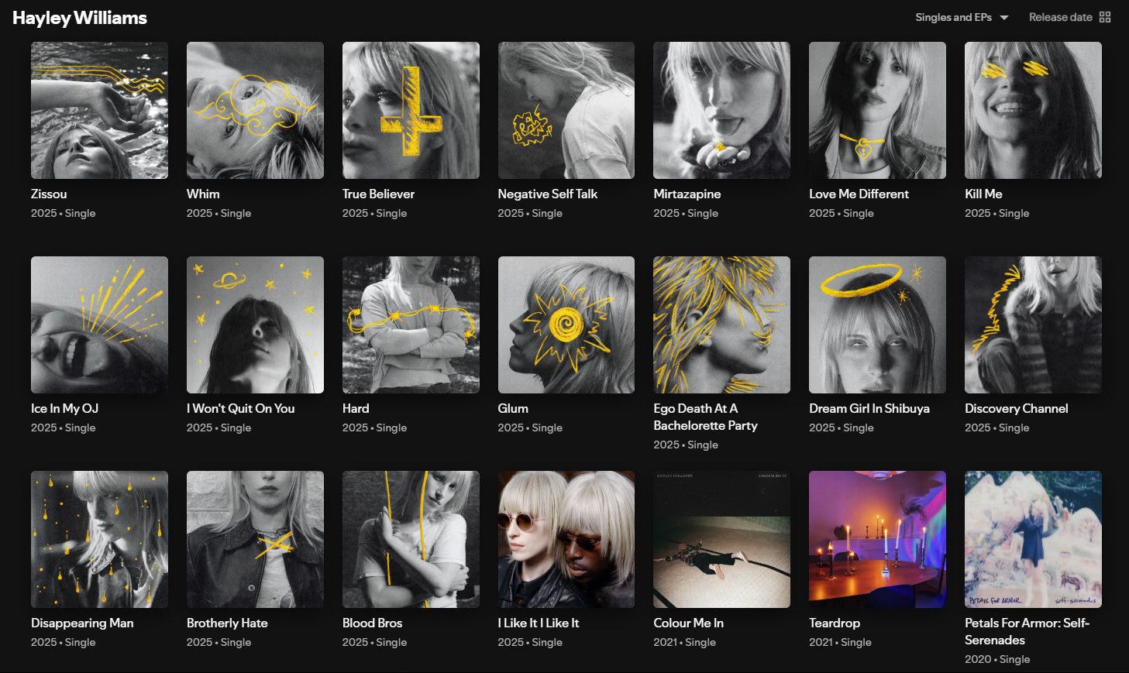Viewport: 1129px width, 673px height.
Task: Click the Blood Bros cover image
Action: pos(411,539)
